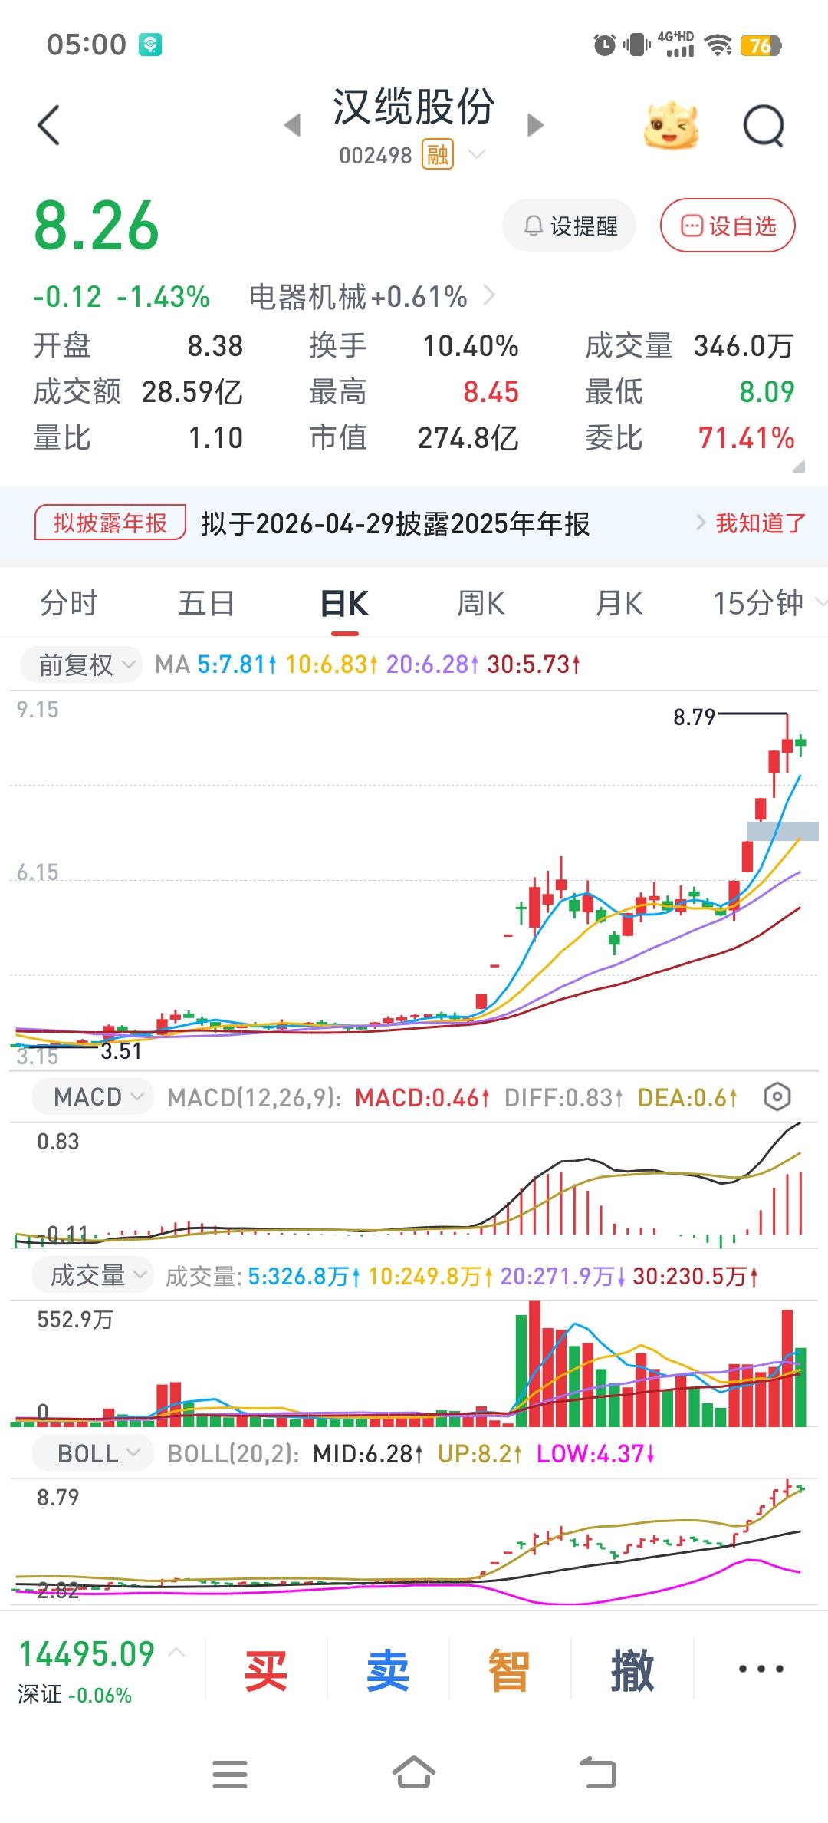Tap the gray gap band on candlestick chart
Screen dimensions: 828x1823
tap(783, 831)
